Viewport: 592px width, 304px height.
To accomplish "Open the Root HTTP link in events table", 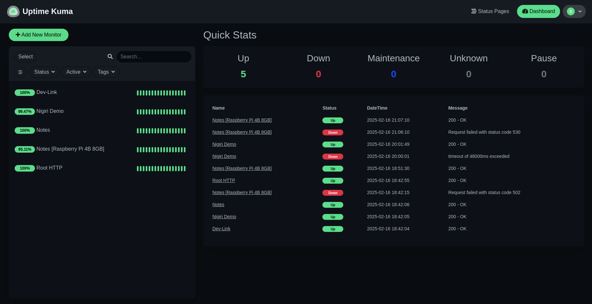I will click(224, 180).
